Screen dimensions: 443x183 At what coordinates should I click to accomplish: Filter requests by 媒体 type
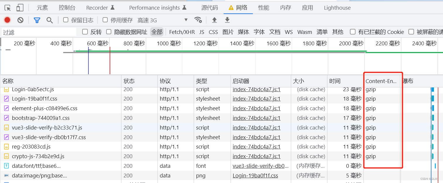(x=243, y=32)
